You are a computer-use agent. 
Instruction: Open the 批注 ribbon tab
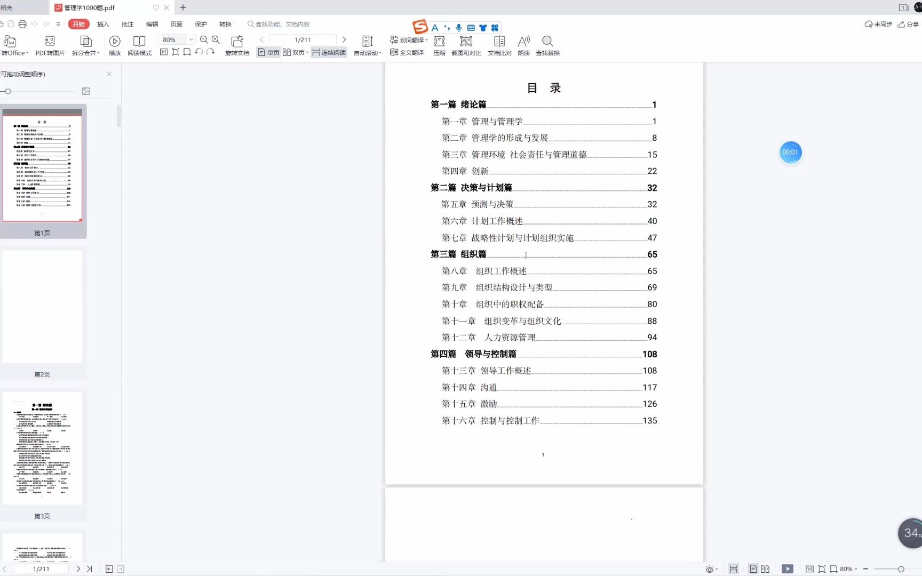pos(128,24)
